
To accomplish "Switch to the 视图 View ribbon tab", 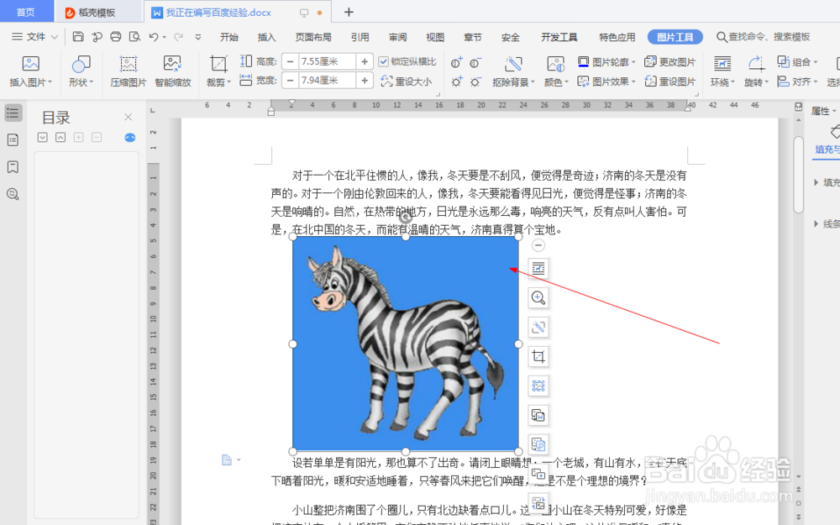I will tap(435, 37).
